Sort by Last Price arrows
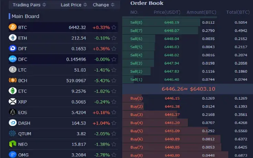 click(x=85, y=5)
